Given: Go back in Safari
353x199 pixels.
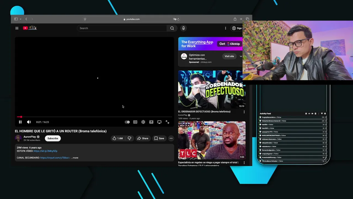Looking at the screenshot, I should pyautogui.click(x=26, y=19).
